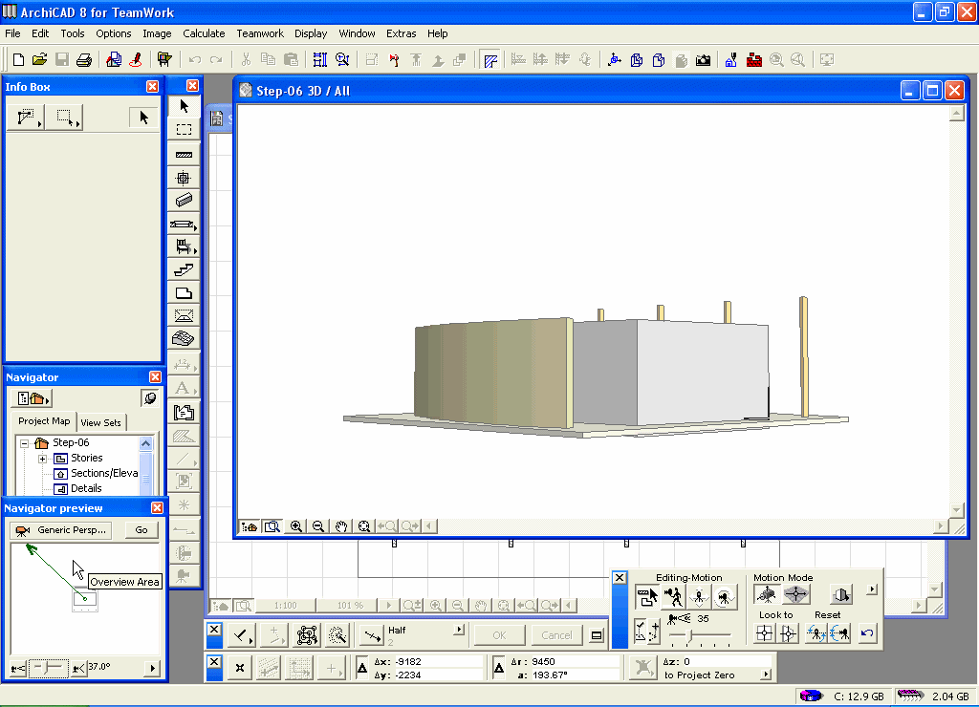979x707 pixels.
Task: Toggle the delta X relative coordinate button
Action: click(x=362, y=668)
